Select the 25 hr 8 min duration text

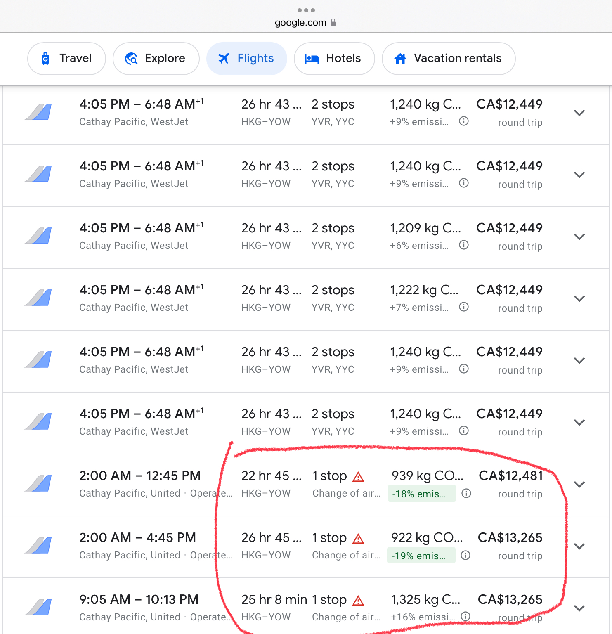pos(274,600)
